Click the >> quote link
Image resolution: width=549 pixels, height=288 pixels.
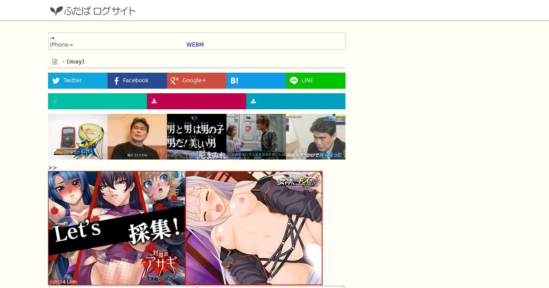pos(53,168)
